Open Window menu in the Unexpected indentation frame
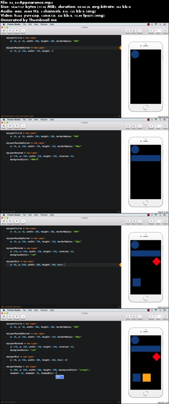The width and height of the screenshot is (169, 404). (44, 215)
